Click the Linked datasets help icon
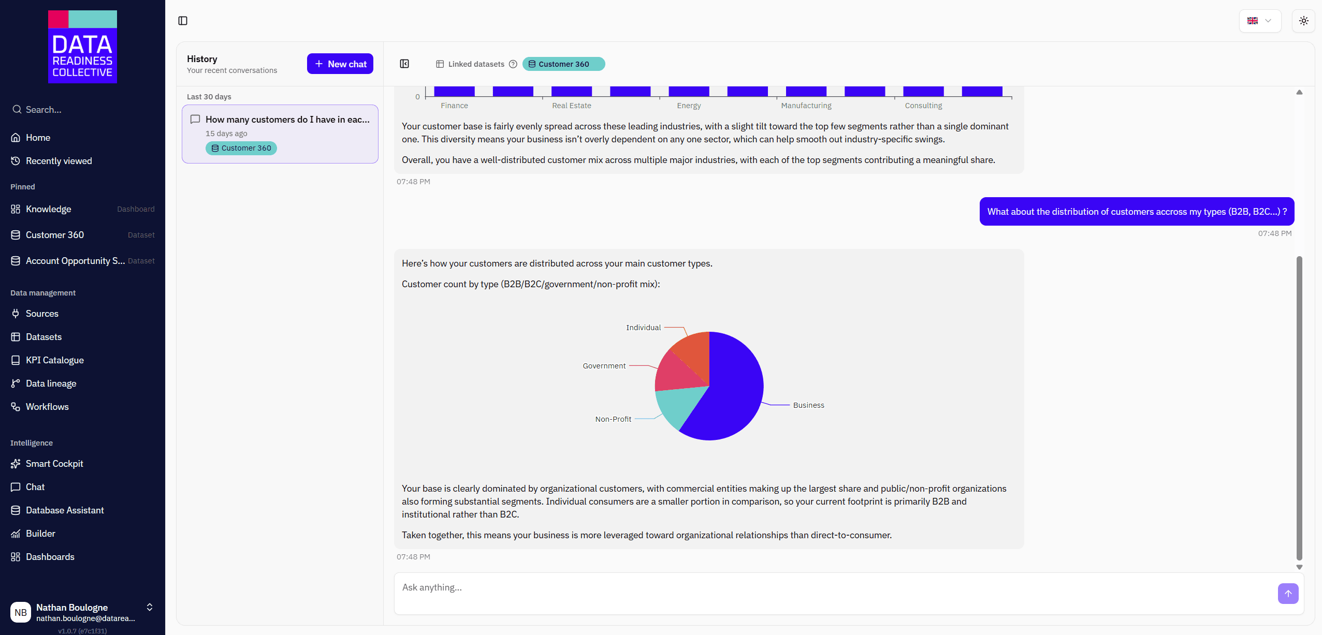 (513, 64)
